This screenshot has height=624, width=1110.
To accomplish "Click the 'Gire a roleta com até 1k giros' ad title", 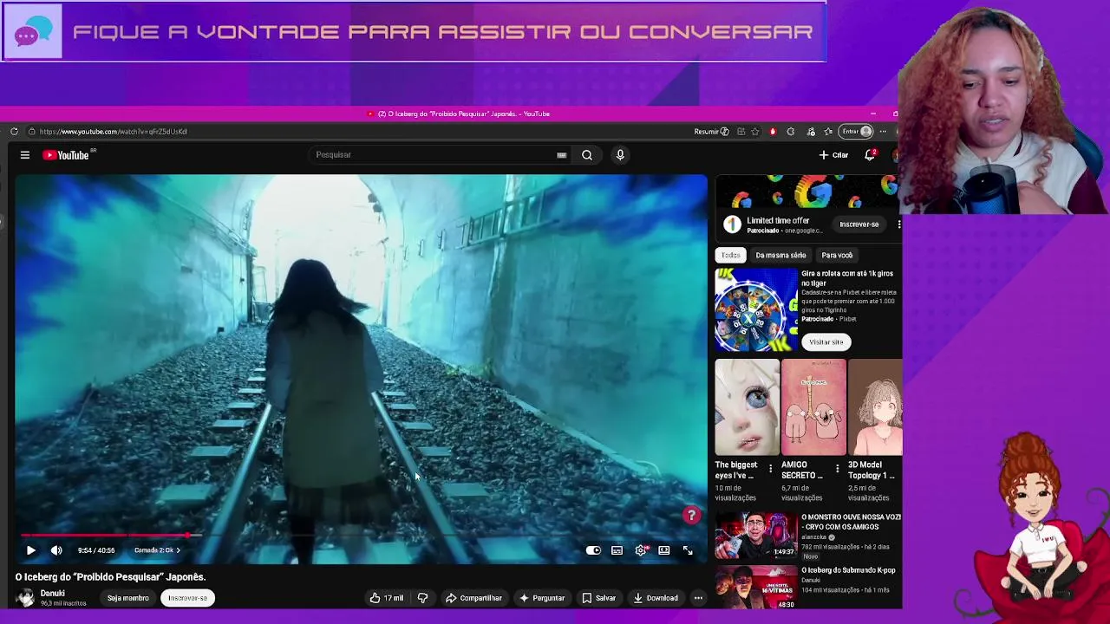I will pyautogui.click(x=847, y=278).
